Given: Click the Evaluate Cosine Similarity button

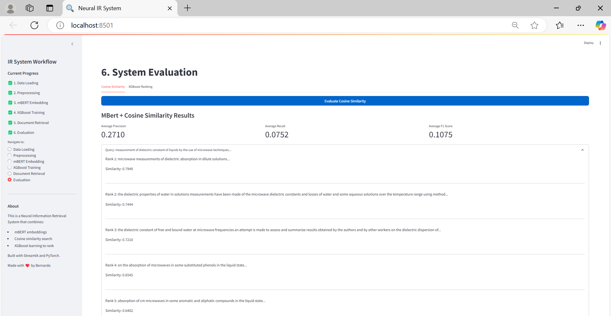Looking at the screenshot, I should 345,101.
